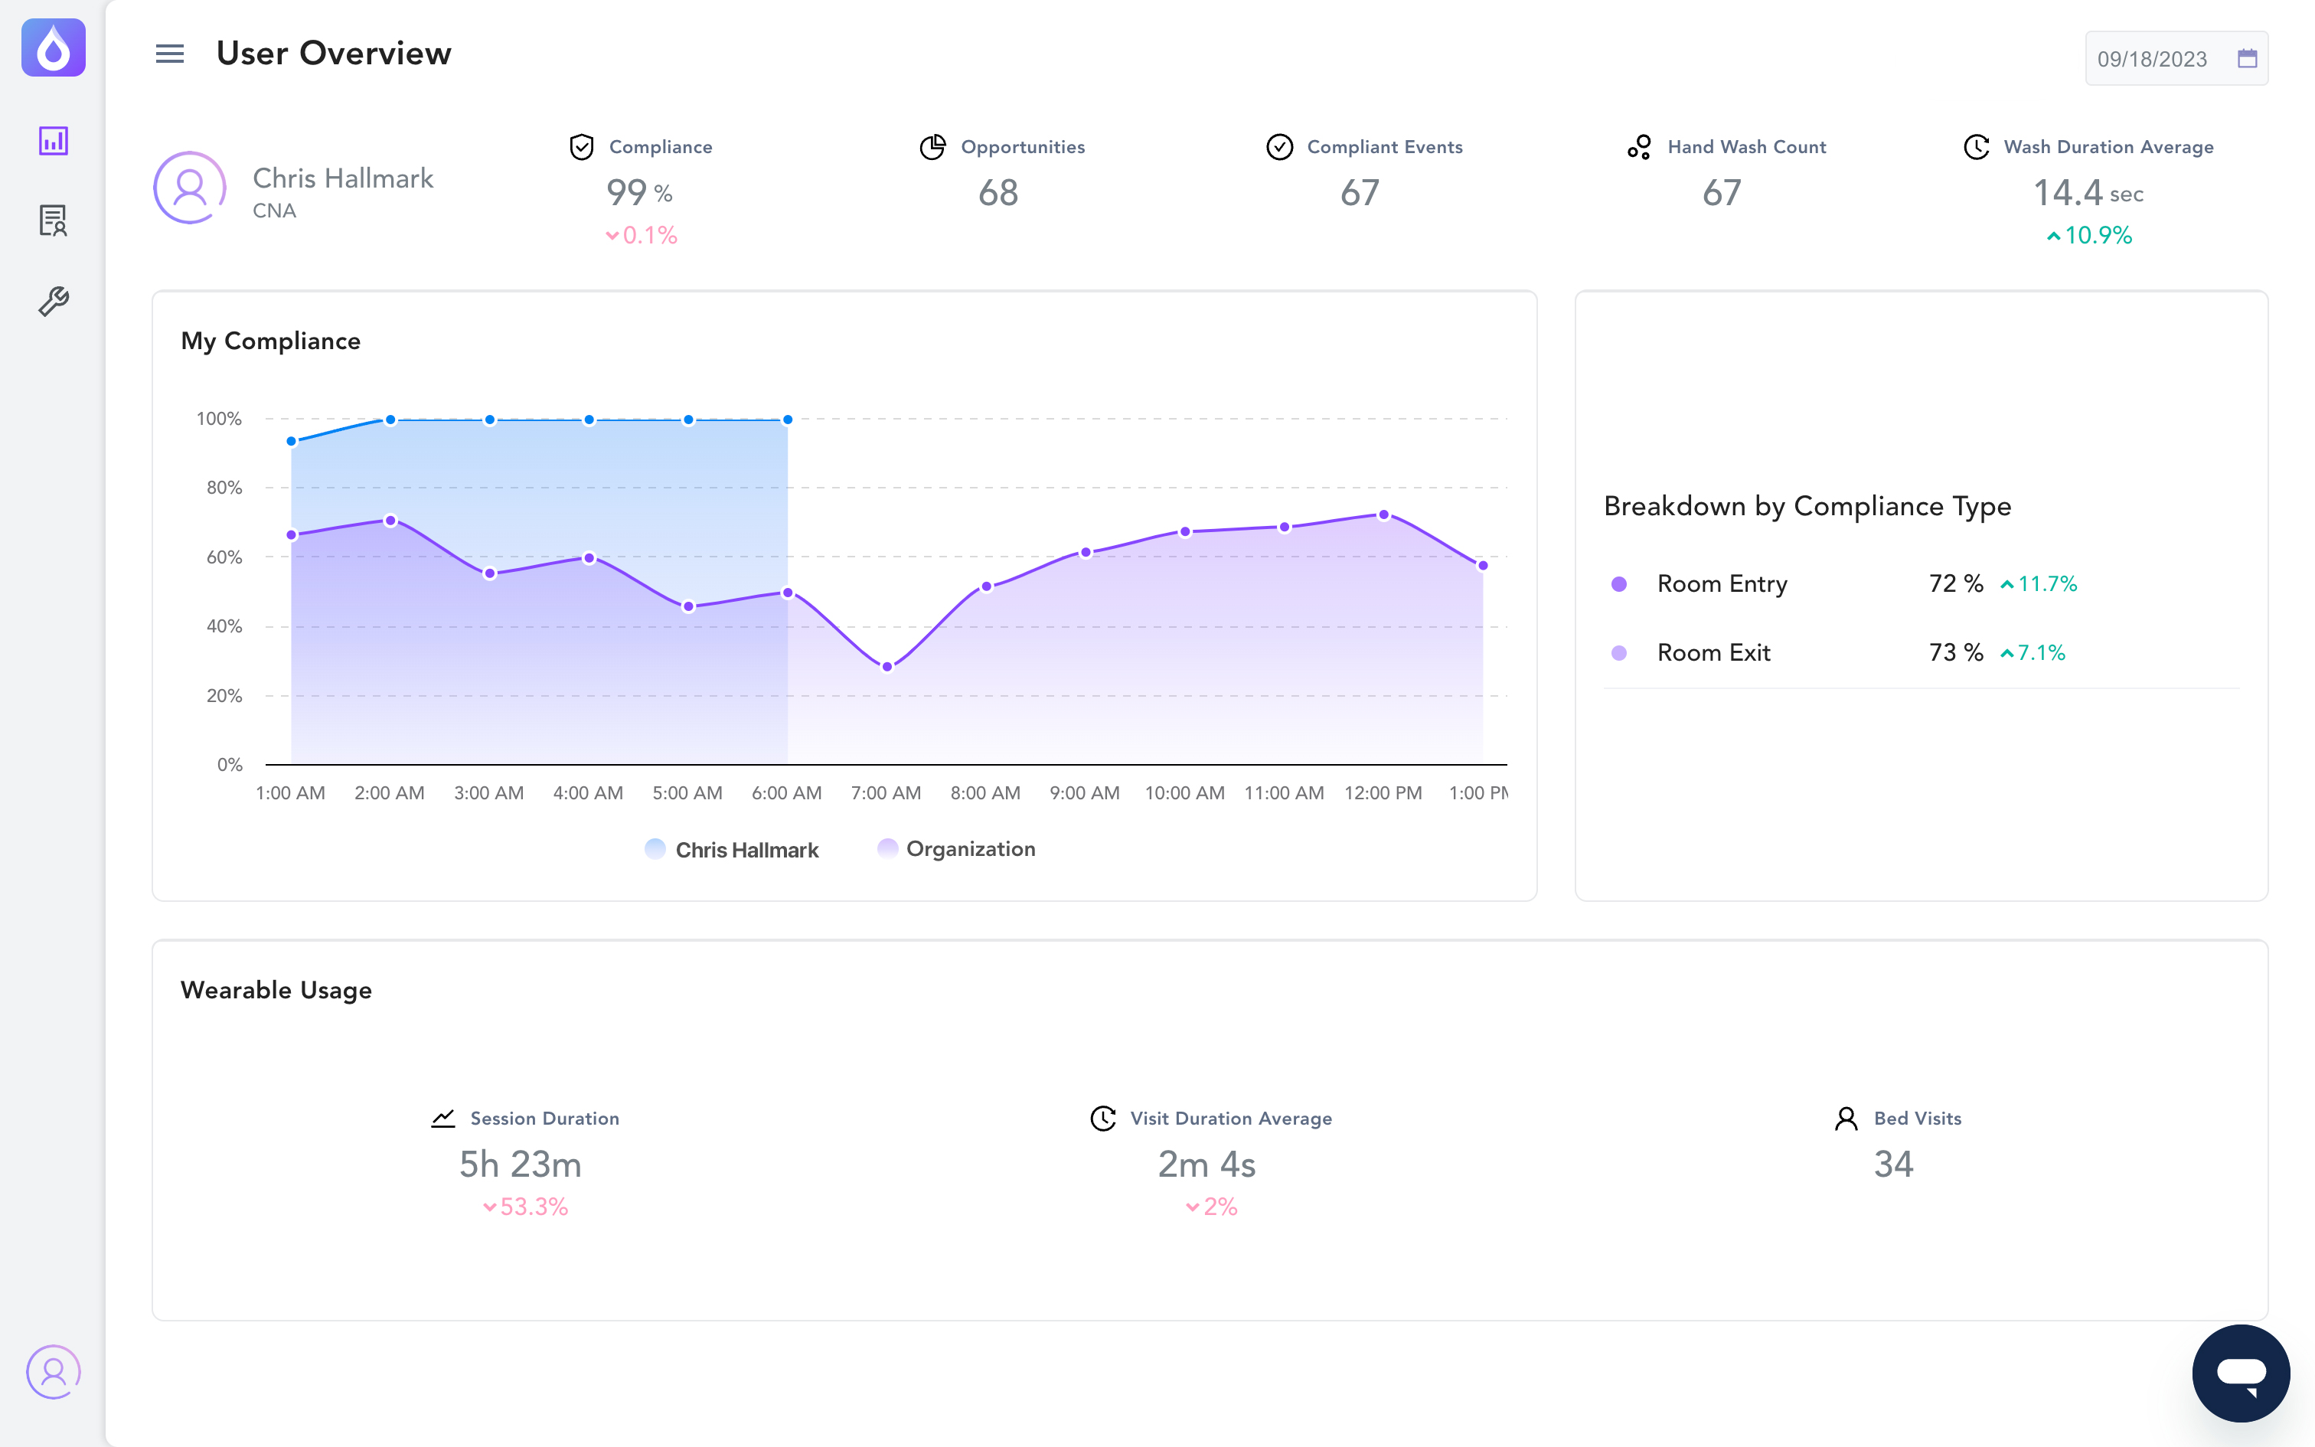Click Chris Hallmark's 6:00 AM data point
Image resolution: width=2315 pixels, height=1447 pixels.
[x=787, y=420]
